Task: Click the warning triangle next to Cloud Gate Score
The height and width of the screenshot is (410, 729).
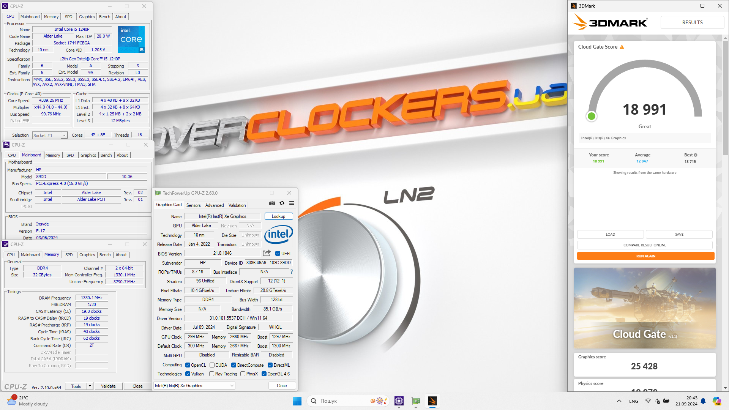Action: [x=622, y=47]
